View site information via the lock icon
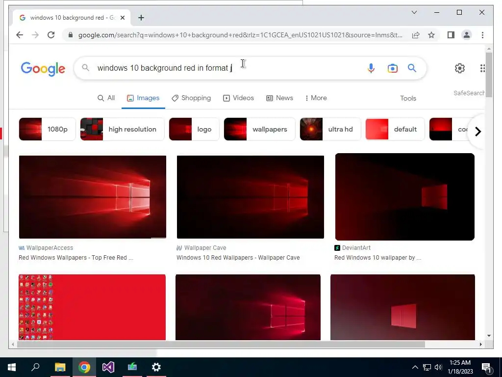Image resolution: width=502 pixels, height=377 pixels. coord(71,35)
